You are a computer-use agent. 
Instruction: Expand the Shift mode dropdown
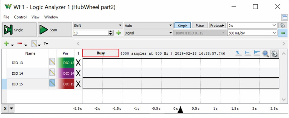(x=97, y=26)
